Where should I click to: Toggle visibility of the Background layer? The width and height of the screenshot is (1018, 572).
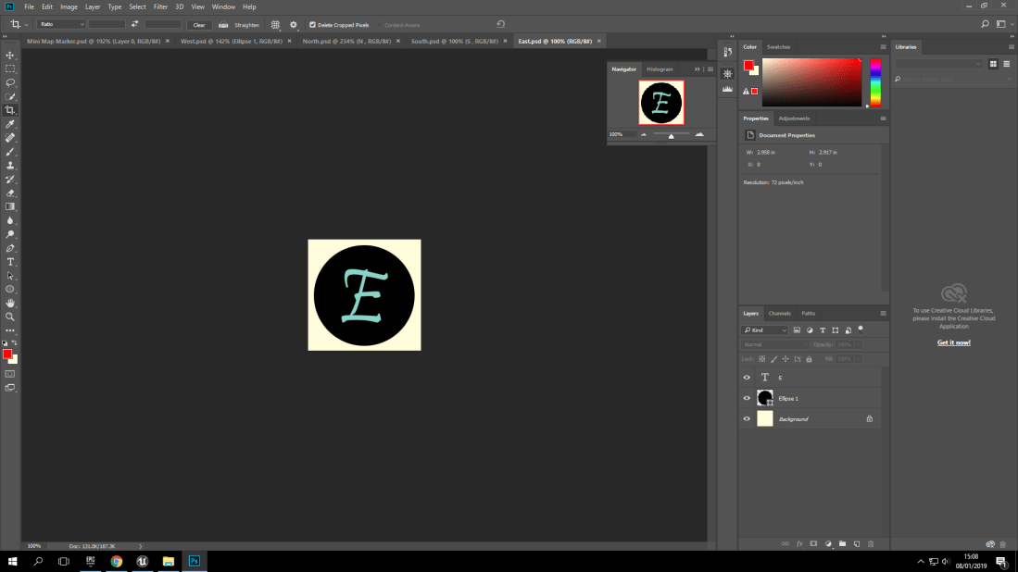click(x=747, y=418)
